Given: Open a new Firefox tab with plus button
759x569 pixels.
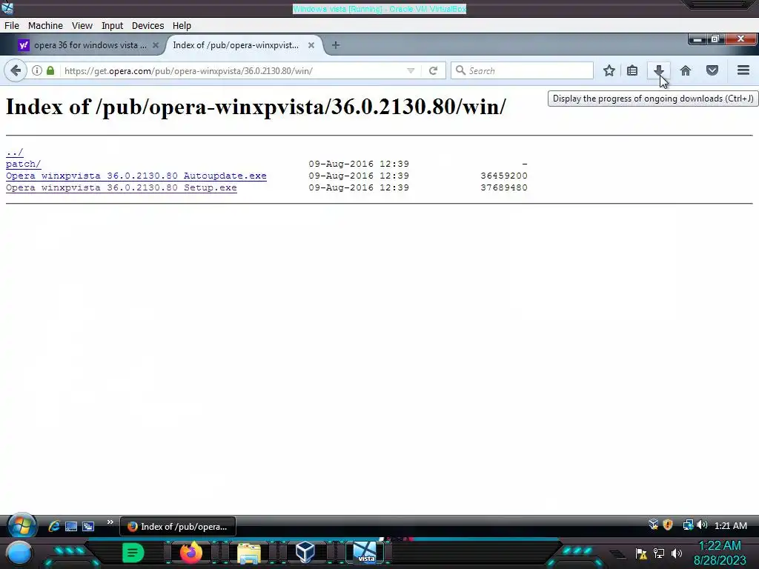Looking at the screenshot, I should (336, 45).
